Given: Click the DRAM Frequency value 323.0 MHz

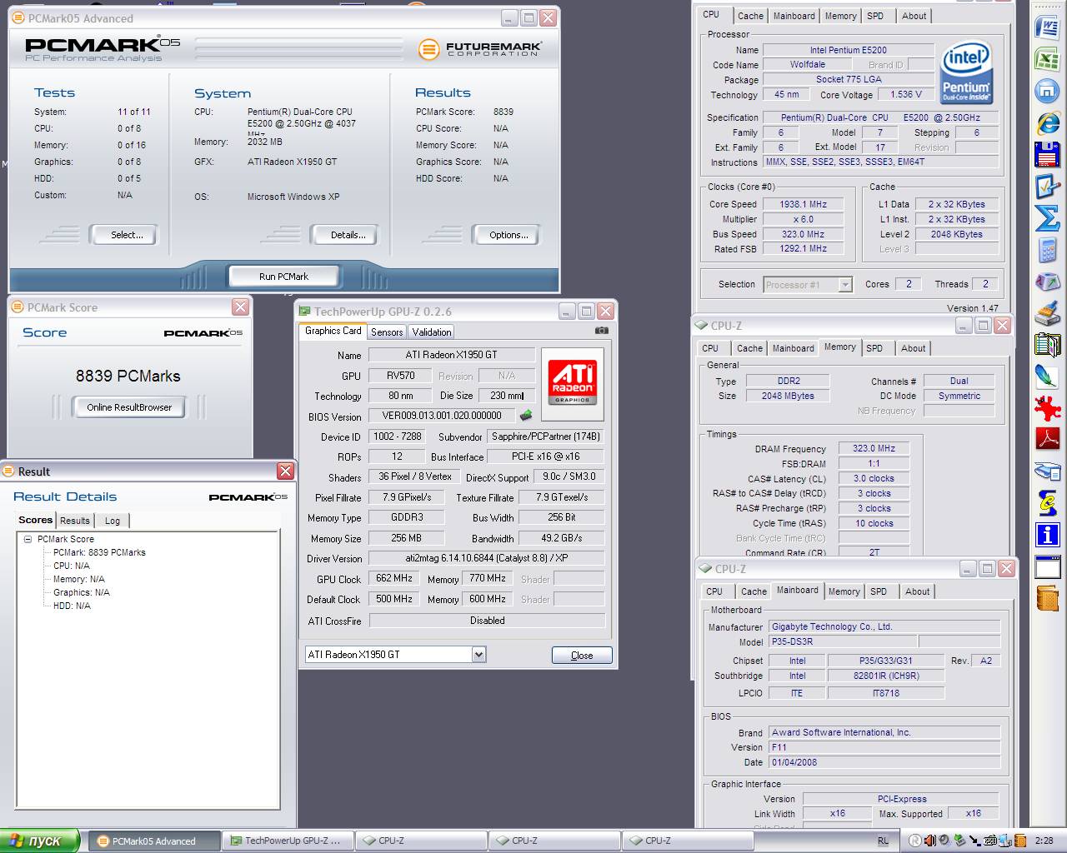Looking at the screenshot, I should point(873,448).
